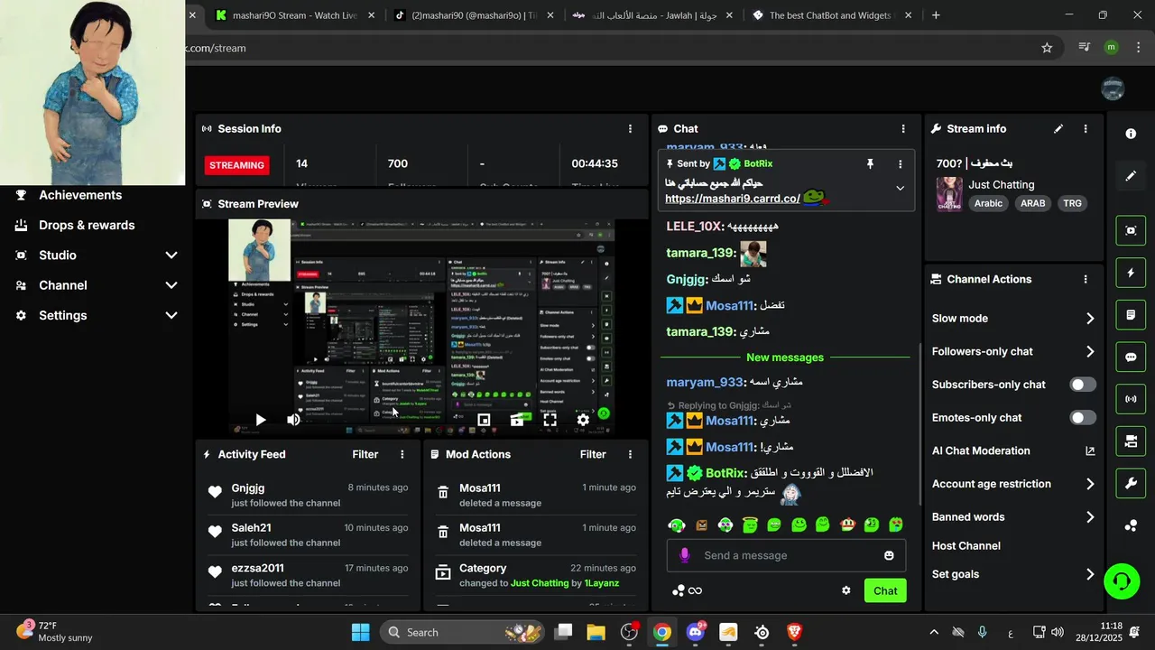Viewport: 1155px width, 650px height.
Task: Click the Send a message input field
Action: pos(785,555)
